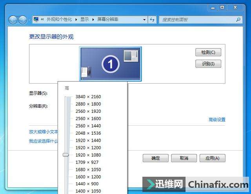Click 外观和个性化 in the breadcrumb
The height and width of the screenshot is (194, 251).
59,20
